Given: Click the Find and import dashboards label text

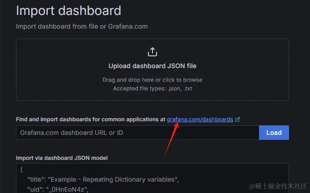Looking at the screenshot, I should point(91,119).
